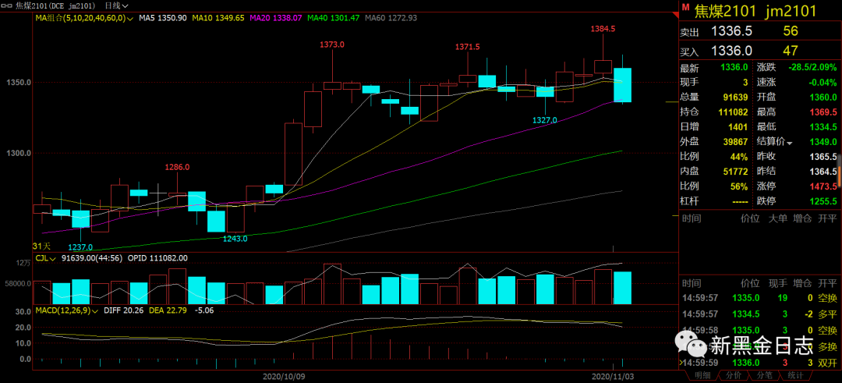
Task: Click the contract name 焦煤2101 in quote panel
Action: tap(726, 11)
